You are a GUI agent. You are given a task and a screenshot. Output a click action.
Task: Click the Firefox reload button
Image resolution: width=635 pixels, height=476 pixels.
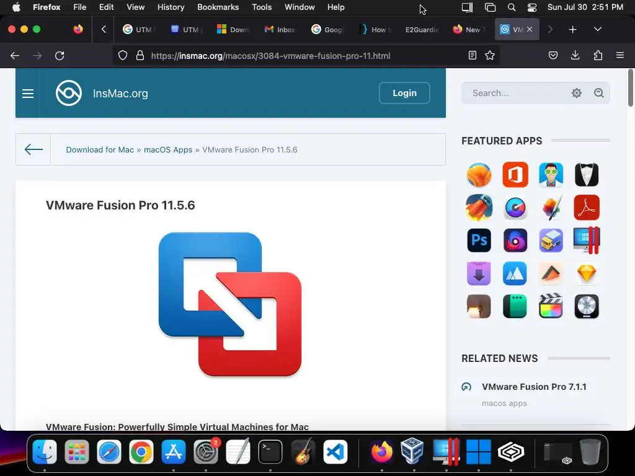60,55
